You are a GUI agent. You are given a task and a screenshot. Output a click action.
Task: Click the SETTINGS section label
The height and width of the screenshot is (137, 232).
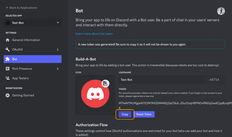(x=11, y=33)
